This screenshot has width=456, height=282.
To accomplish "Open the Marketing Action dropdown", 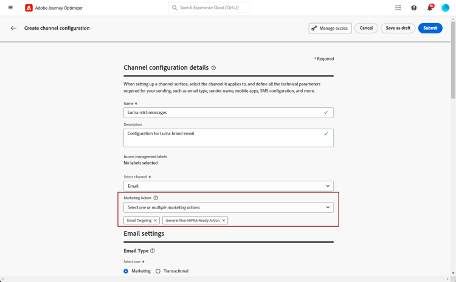I will [228, 207].
